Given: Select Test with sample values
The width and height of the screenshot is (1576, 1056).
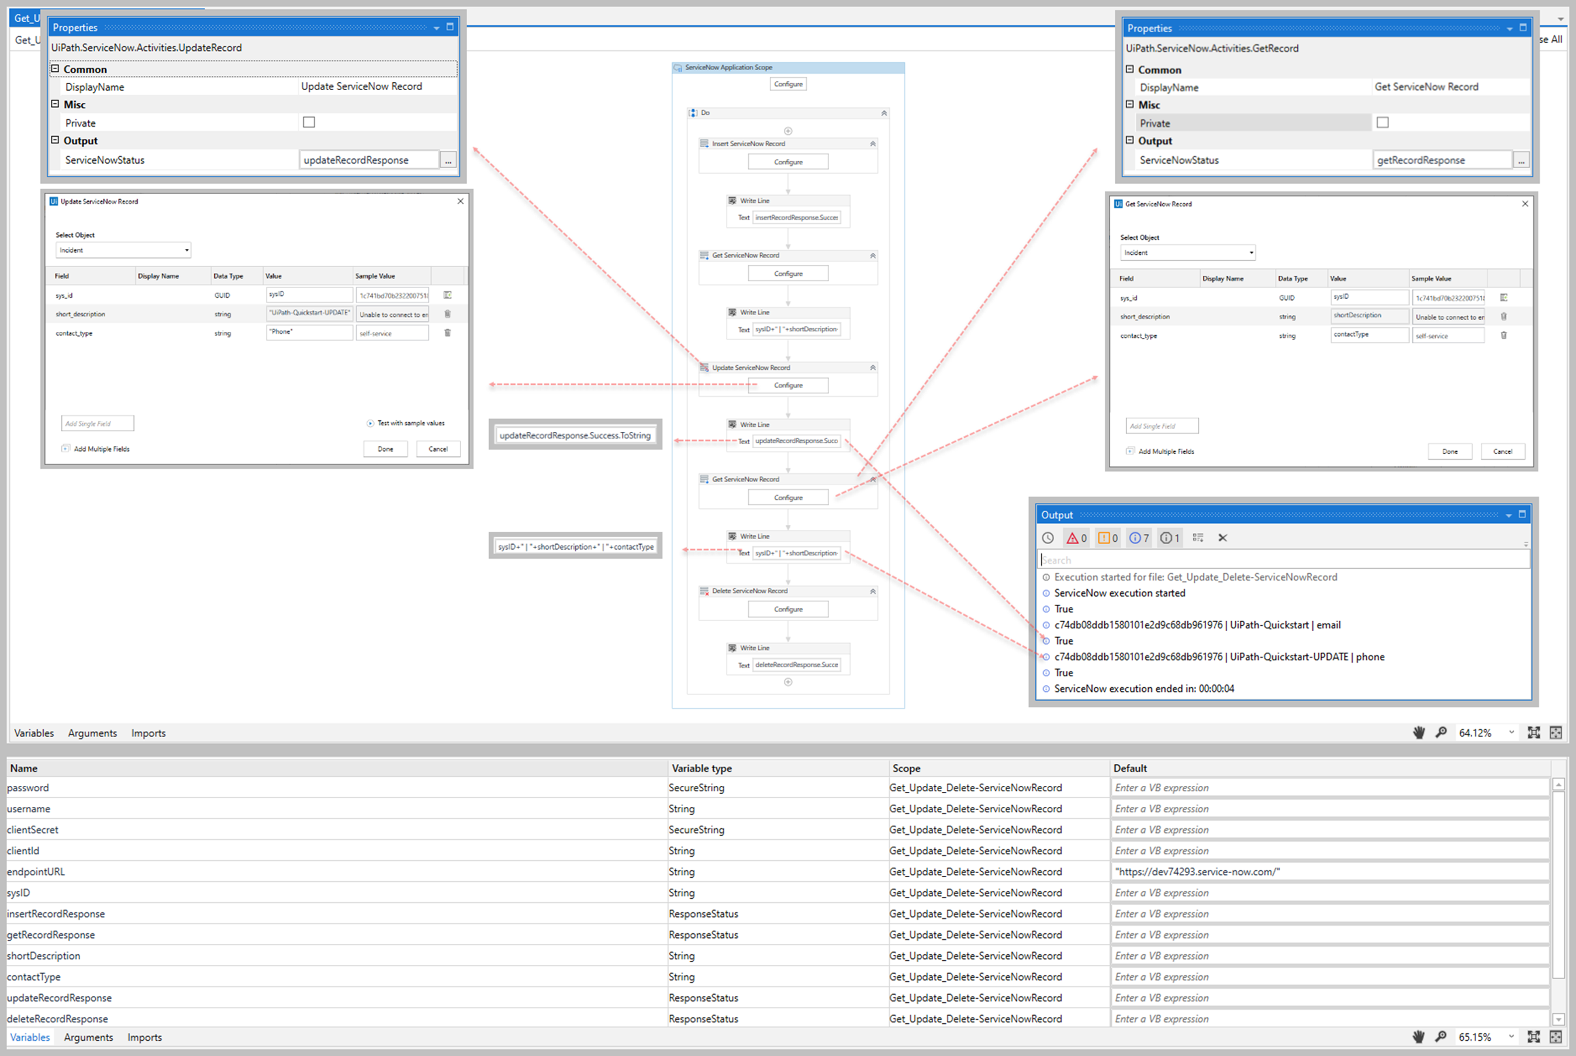Looking at the screenshot, I should pos(407,423).
